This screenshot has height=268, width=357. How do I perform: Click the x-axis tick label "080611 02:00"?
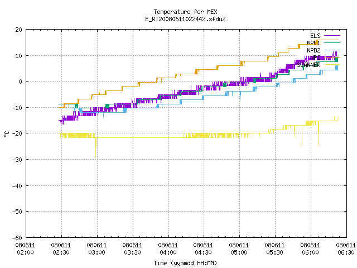(26, 249)
